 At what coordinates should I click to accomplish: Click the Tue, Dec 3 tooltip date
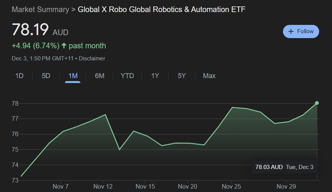pyautogui.click(x=300, y=167)
